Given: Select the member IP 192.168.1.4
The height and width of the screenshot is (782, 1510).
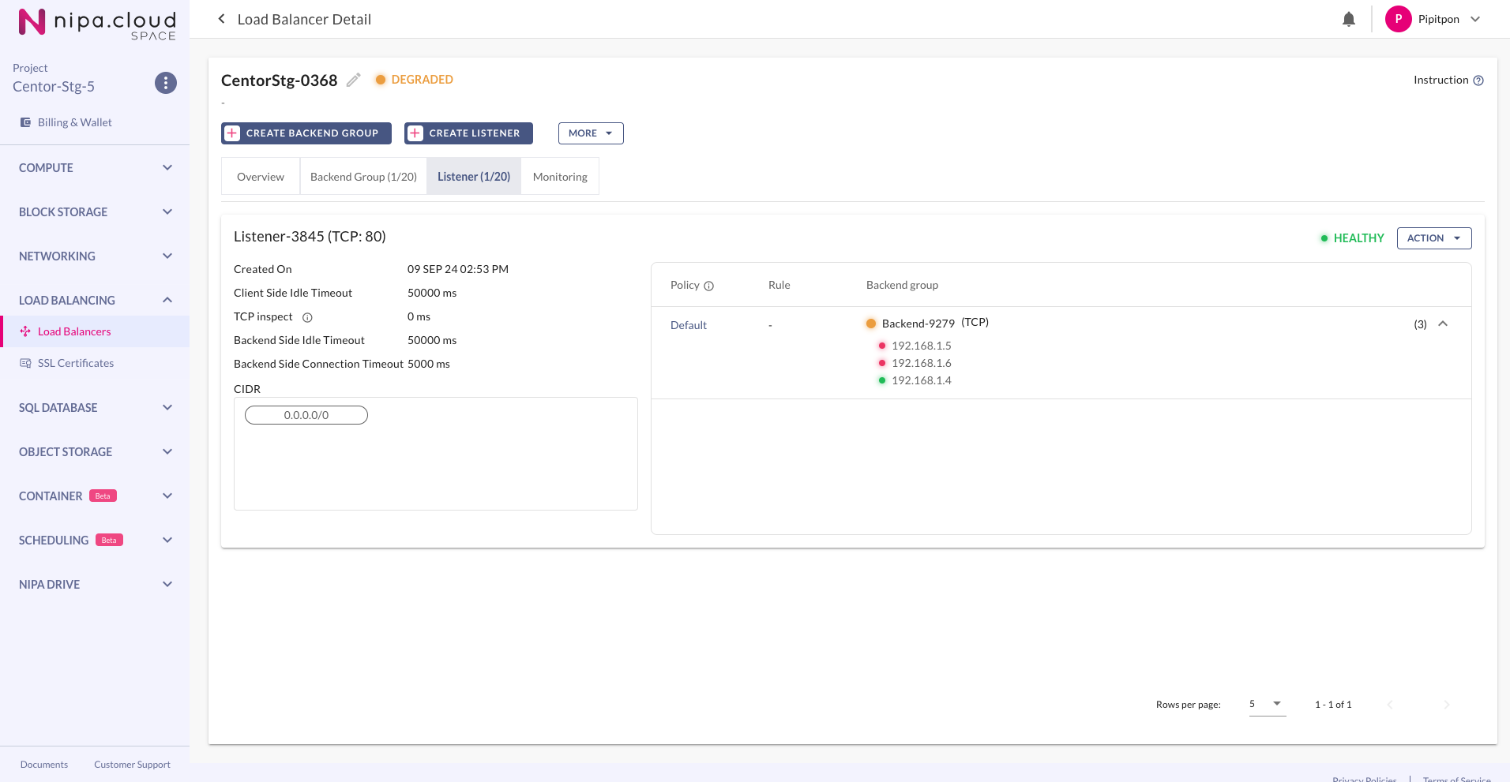Looking at the screenshot, I should [922, 380].
